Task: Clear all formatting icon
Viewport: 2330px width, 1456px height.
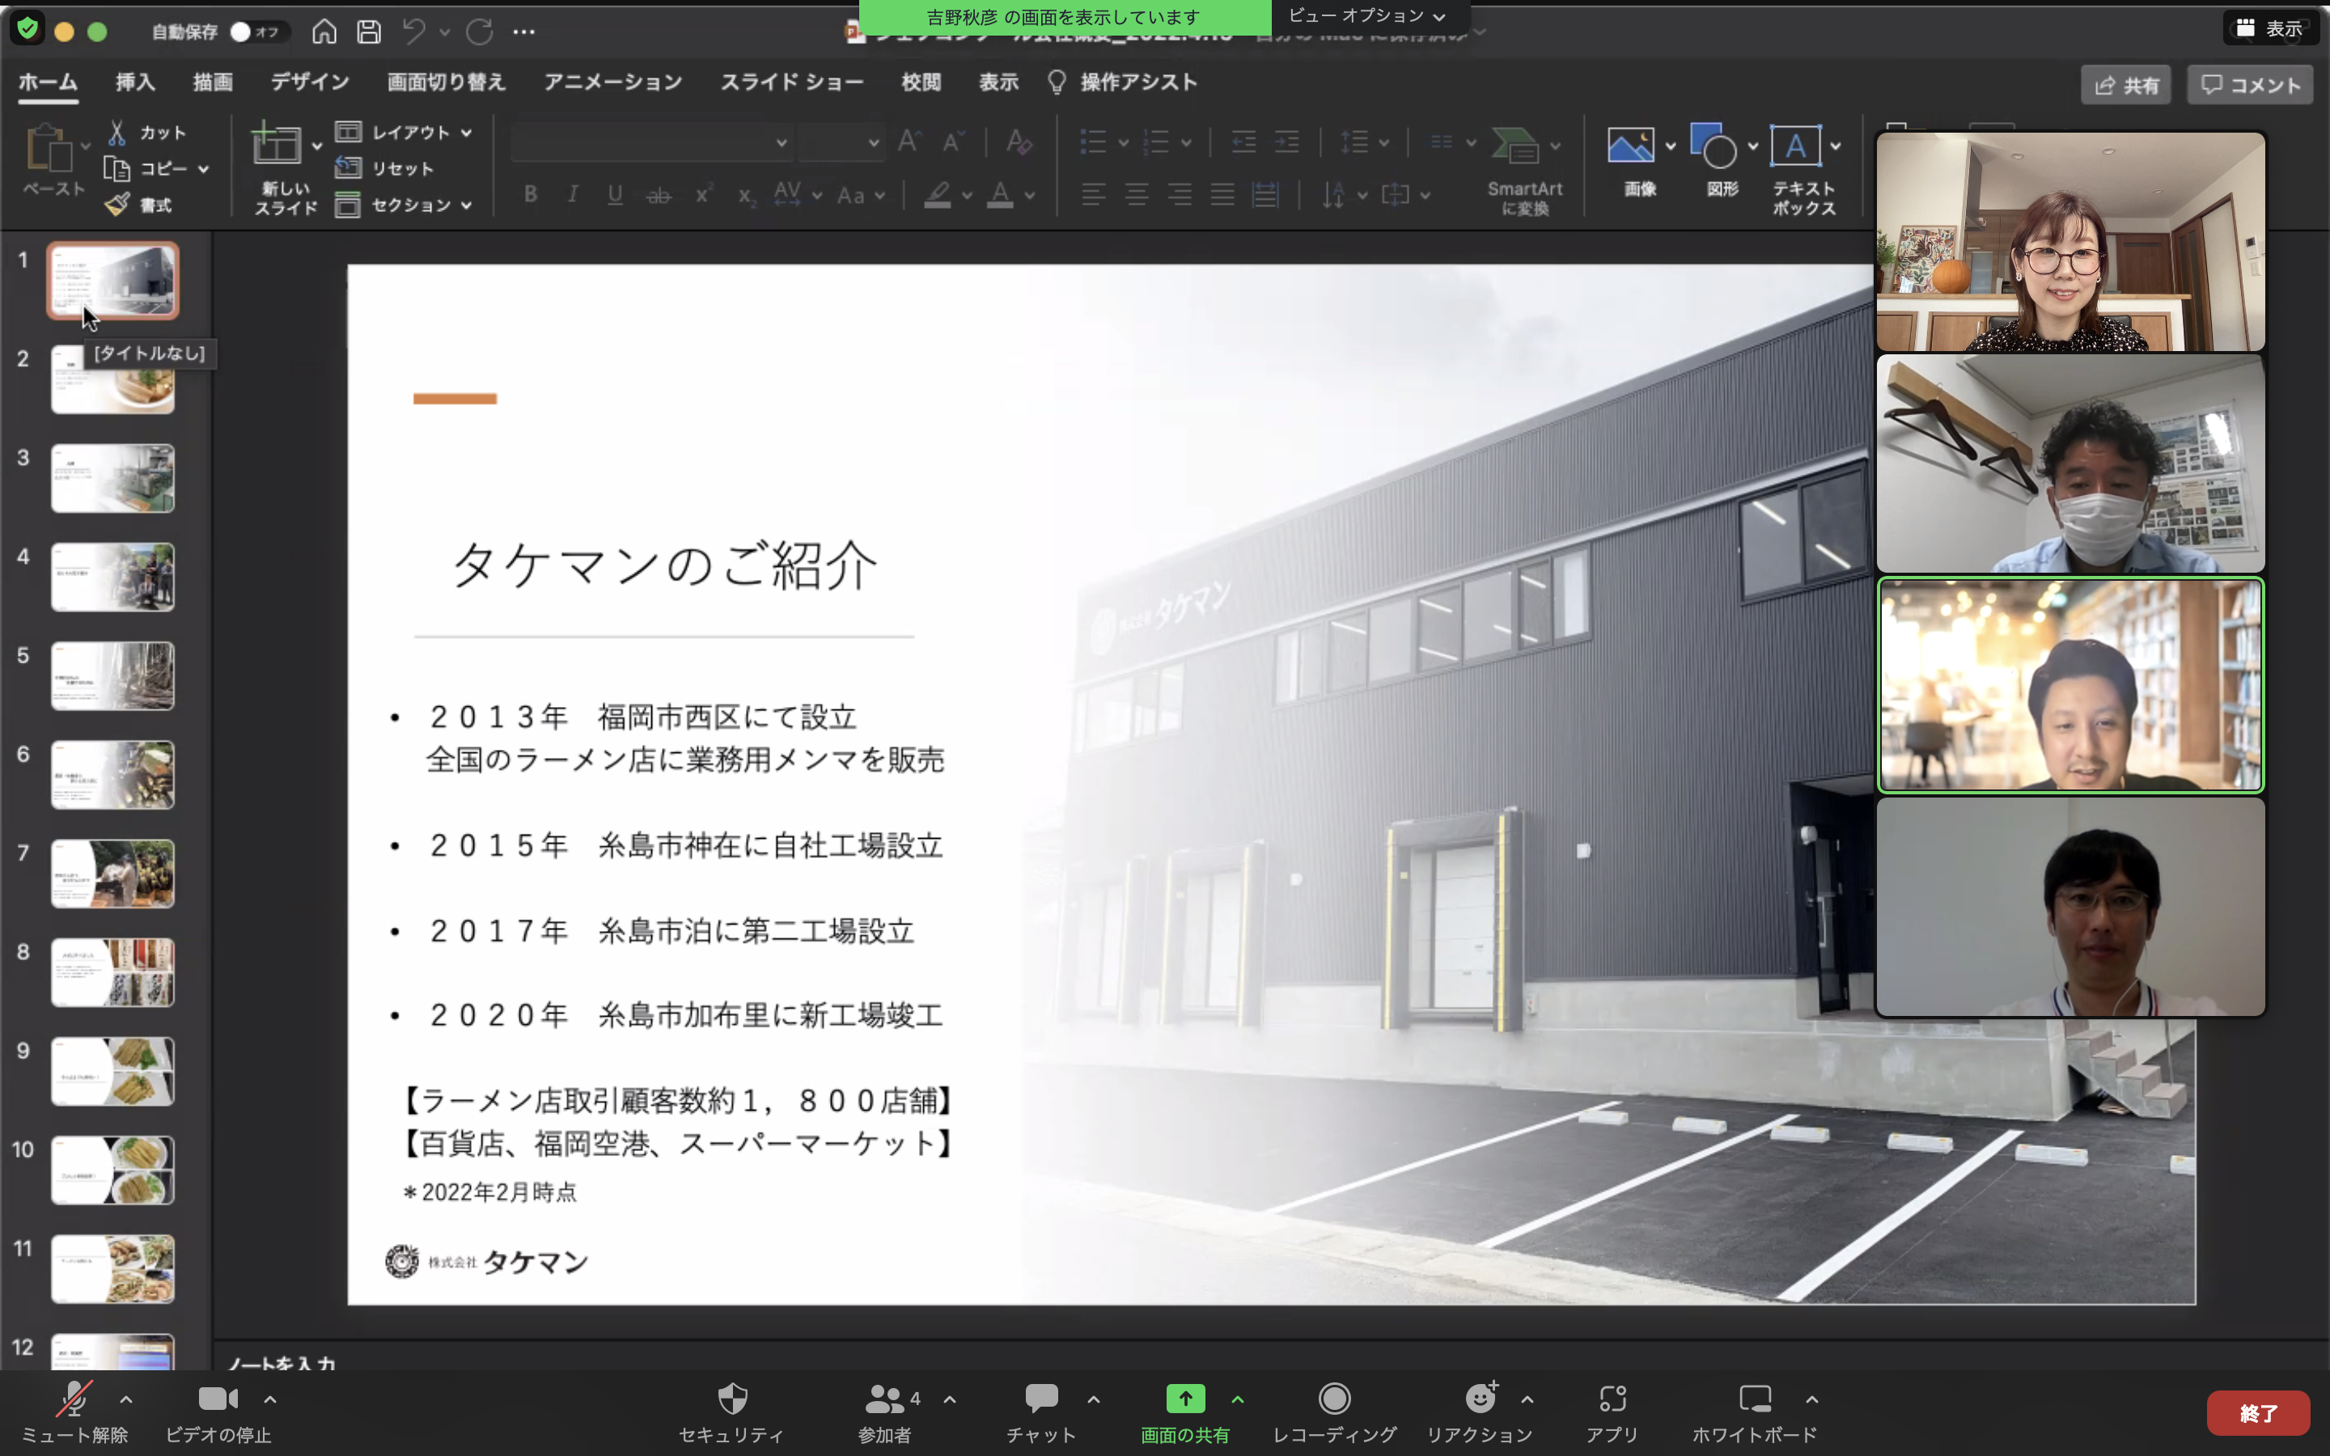Action: pos(1019,142)
